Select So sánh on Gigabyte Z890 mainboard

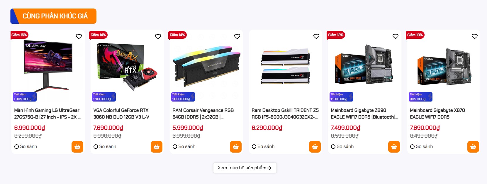point(342,146)
